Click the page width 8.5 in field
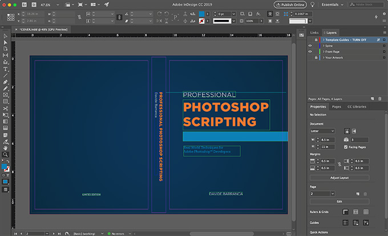The image size is (388, 236). (x=328, y=140)
